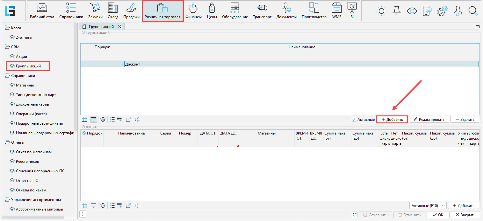Click the Удалить button

pyautogui.click(x=465, y=119)
